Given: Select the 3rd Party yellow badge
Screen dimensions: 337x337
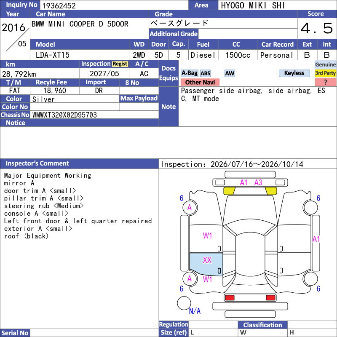Looking at the screenshot, I should (x=325, y=73).
